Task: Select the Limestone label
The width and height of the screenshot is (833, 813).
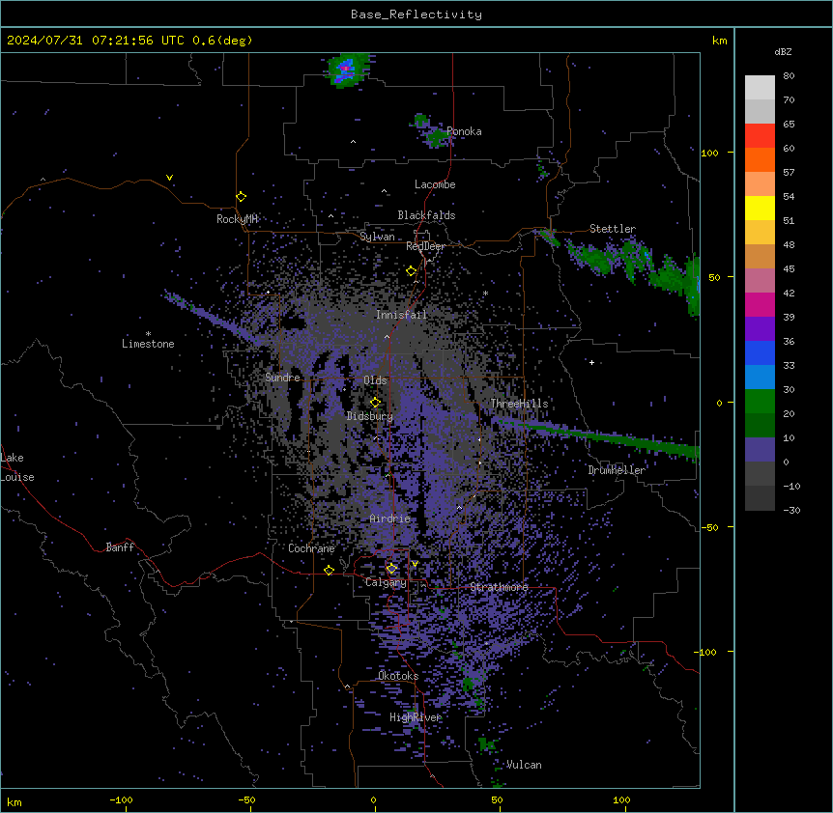Action: tap(148, 344)
